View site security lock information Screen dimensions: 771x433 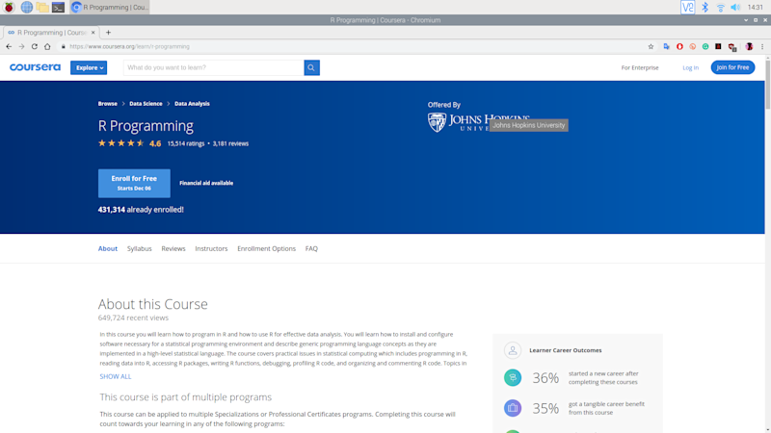(x=63, y=46)
